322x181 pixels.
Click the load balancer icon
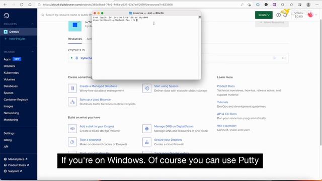(72, 102)
